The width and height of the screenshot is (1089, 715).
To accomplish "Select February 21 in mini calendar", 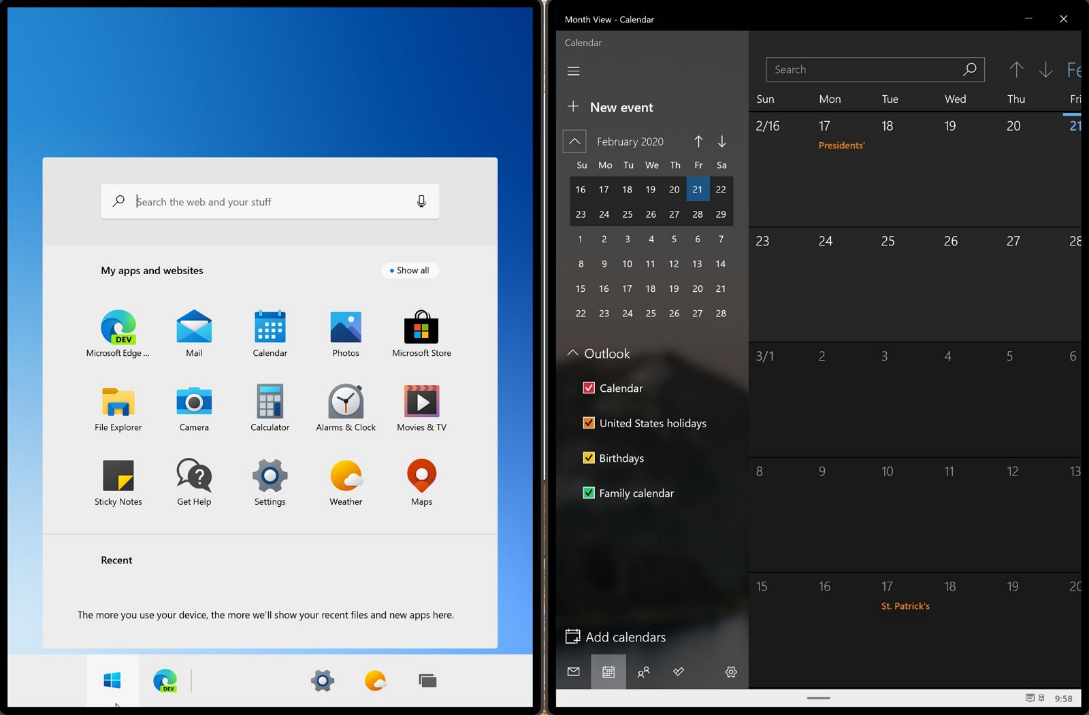I will pos(698,189).
